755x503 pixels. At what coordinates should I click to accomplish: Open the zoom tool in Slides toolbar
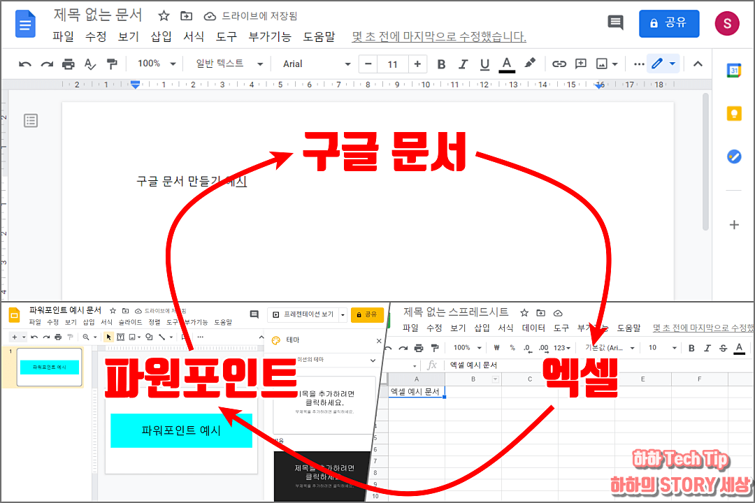pos(86,337)
